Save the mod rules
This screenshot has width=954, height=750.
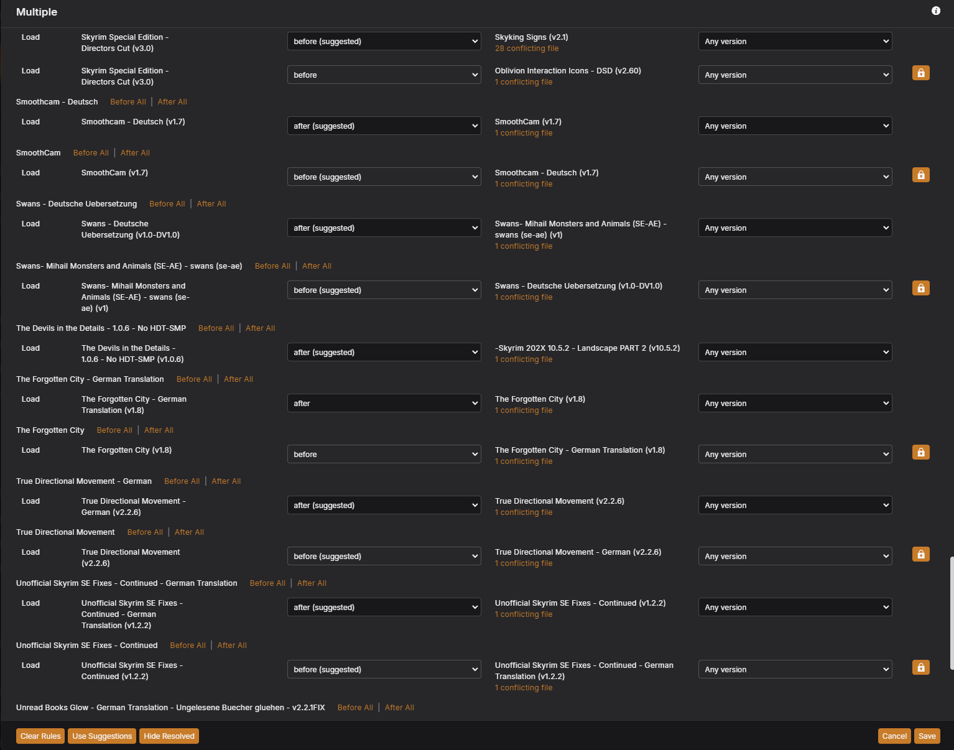click(x=927, y=736)
